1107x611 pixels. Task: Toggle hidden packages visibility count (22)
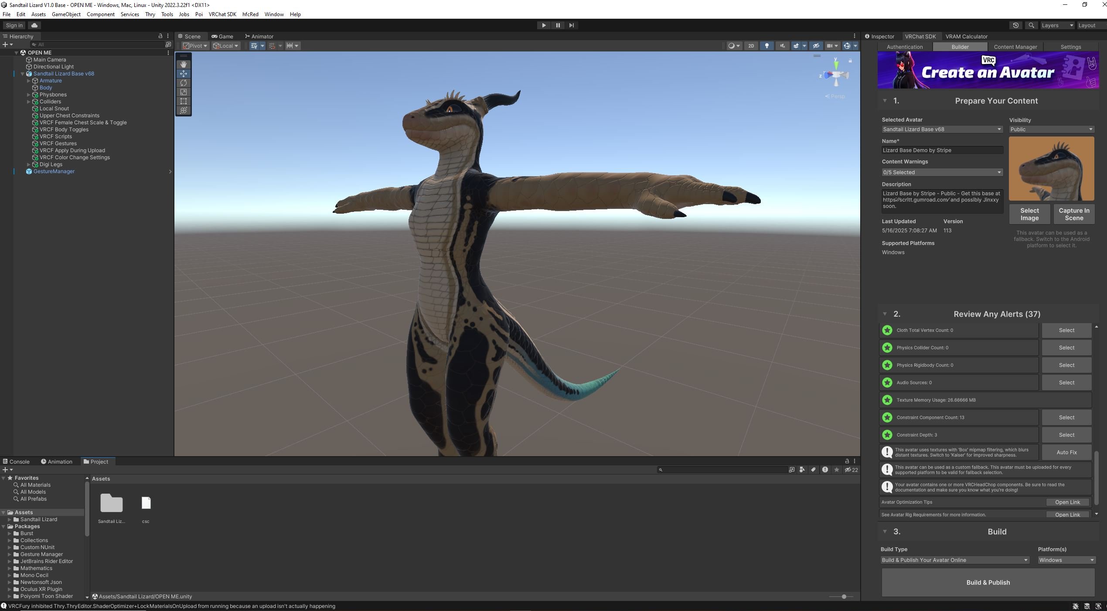pos(852,470)
